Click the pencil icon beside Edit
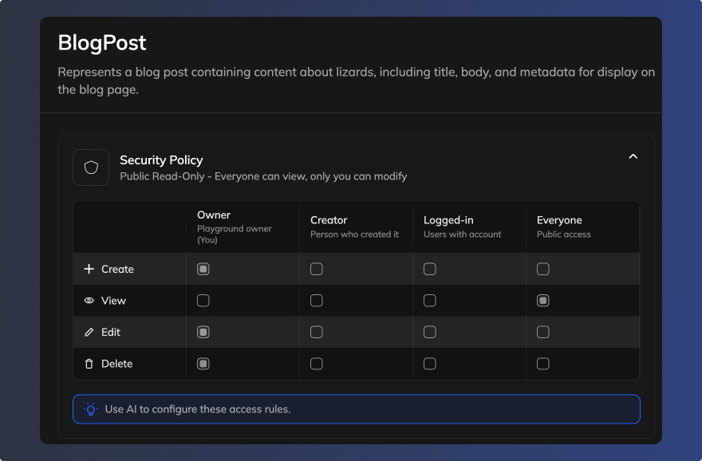The image size is (702, 461). (89, 332)
